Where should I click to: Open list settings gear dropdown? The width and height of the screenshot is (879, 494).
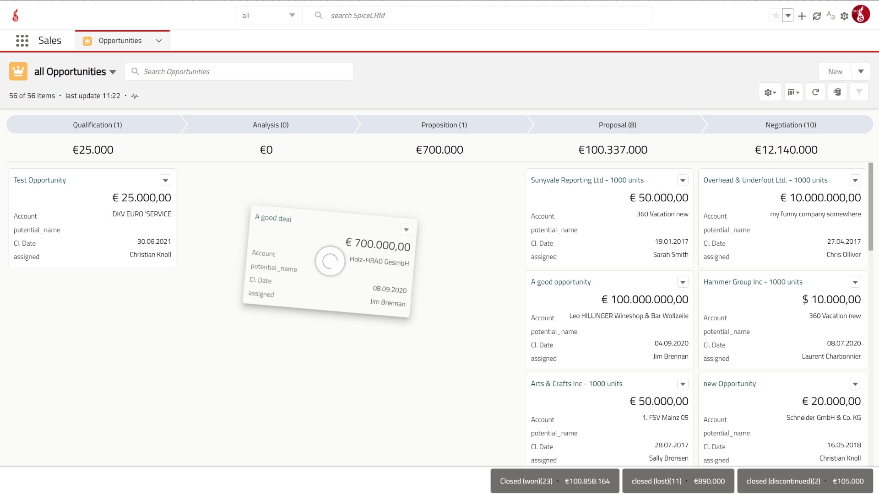click(x=770, y=92)
